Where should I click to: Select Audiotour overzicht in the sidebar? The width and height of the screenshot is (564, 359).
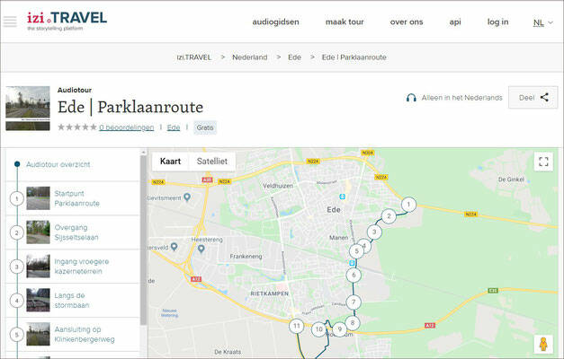pos(58,164)
